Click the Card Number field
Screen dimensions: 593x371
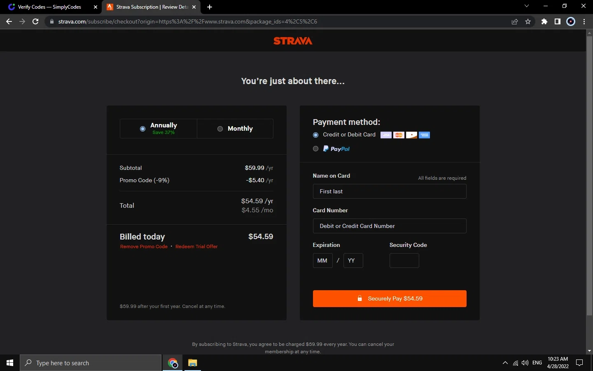[390, 226]
